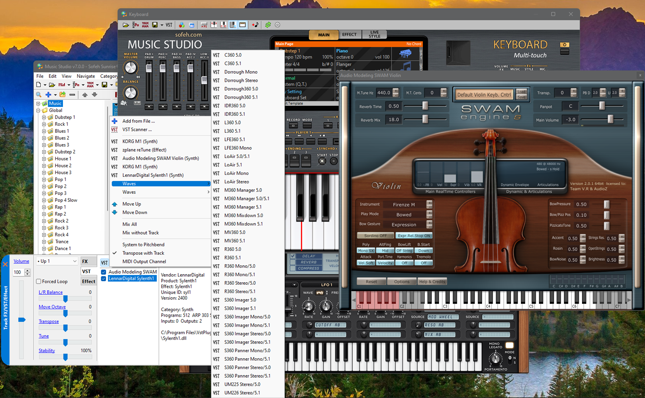Click the Yamaha icon in Keyboard toolbar
This screenshot has width=645, height=398.
pos(145,25)
